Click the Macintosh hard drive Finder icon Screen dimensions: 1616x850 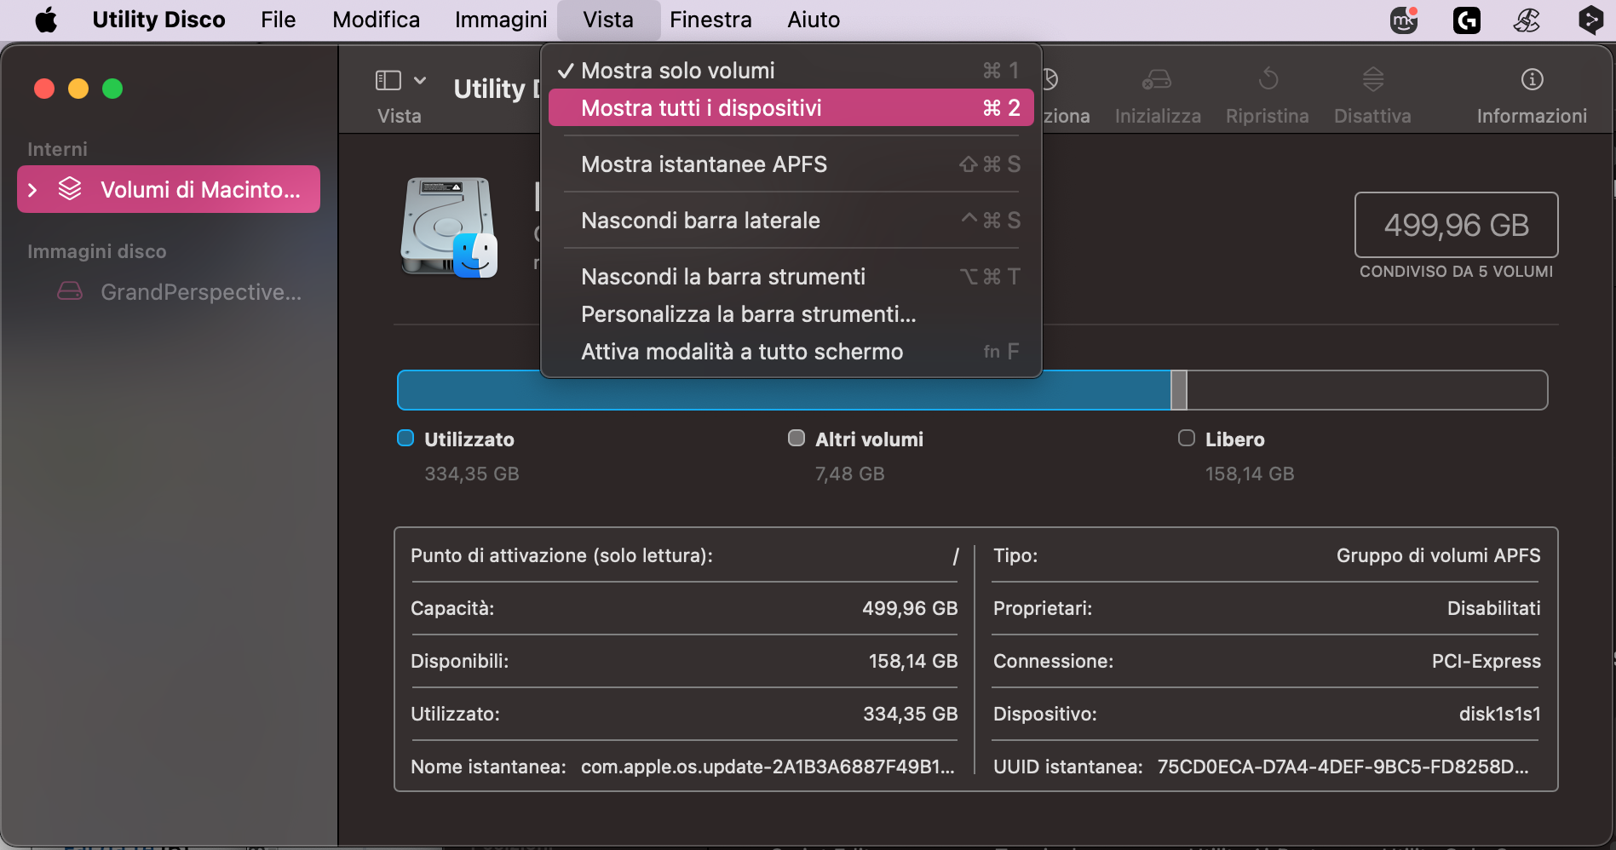click(449, 227)
